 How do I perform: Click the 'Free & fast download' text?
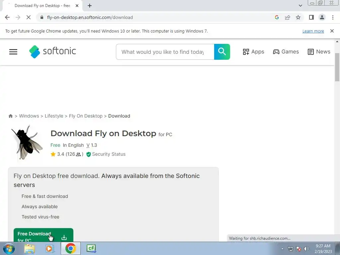coord(45,196)
